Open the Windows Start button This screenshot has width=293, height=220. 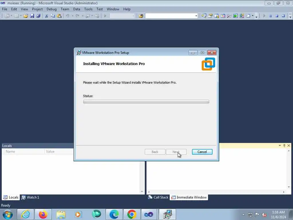[8, 214]
